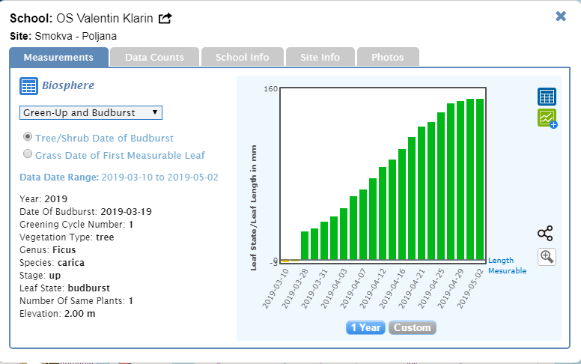Zoom the chart with magnifier icon
581x364 pixels.
click(547, 257)
